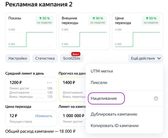Expand the Ещё действия dropdown
The width and height of the screenshot is (168, 138).
(145, 58)
